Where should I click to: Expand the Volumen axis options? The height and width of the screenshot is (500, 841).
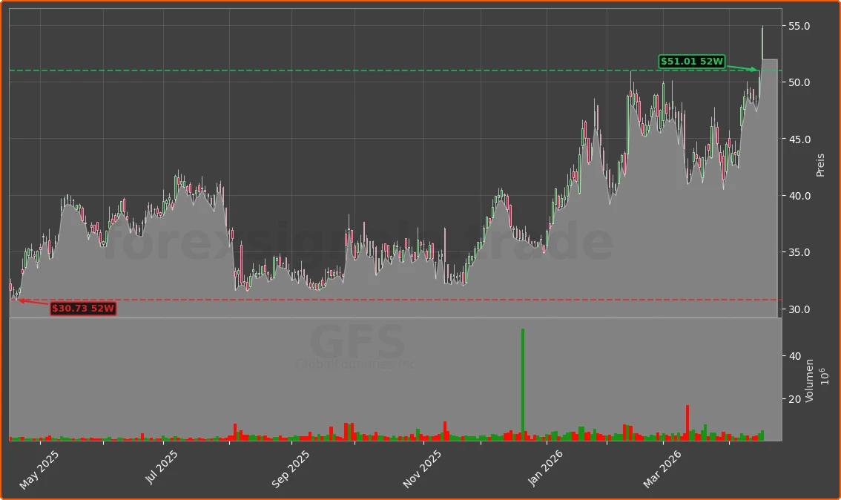pos(811,381)
